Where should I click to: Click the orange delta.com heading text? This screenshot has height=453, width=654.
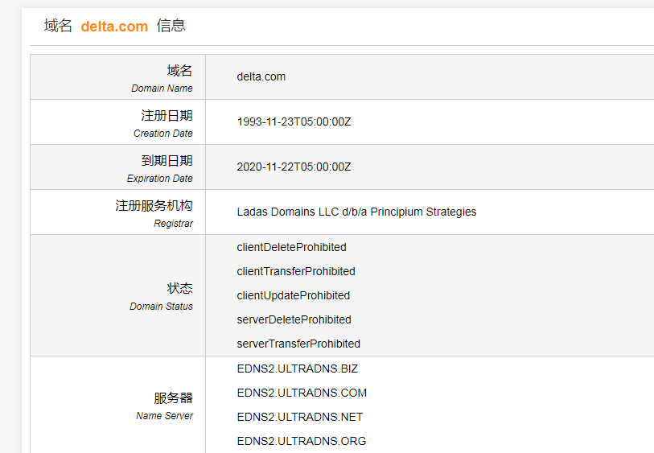[114, 27]
